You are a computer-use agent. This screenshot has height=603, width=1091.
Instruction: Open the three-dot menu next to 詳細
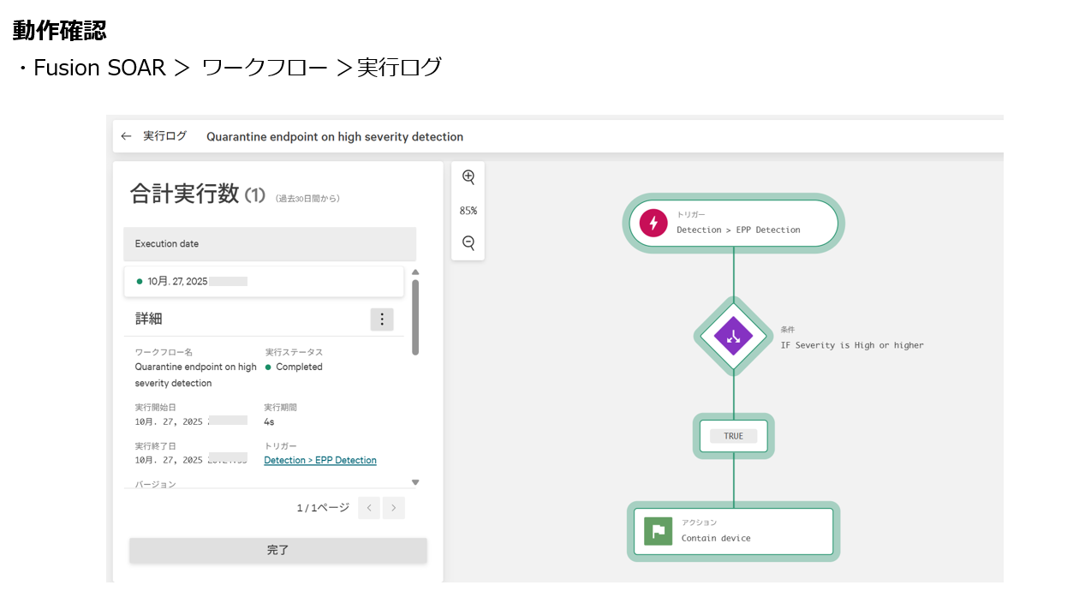(x=382, y=319)
